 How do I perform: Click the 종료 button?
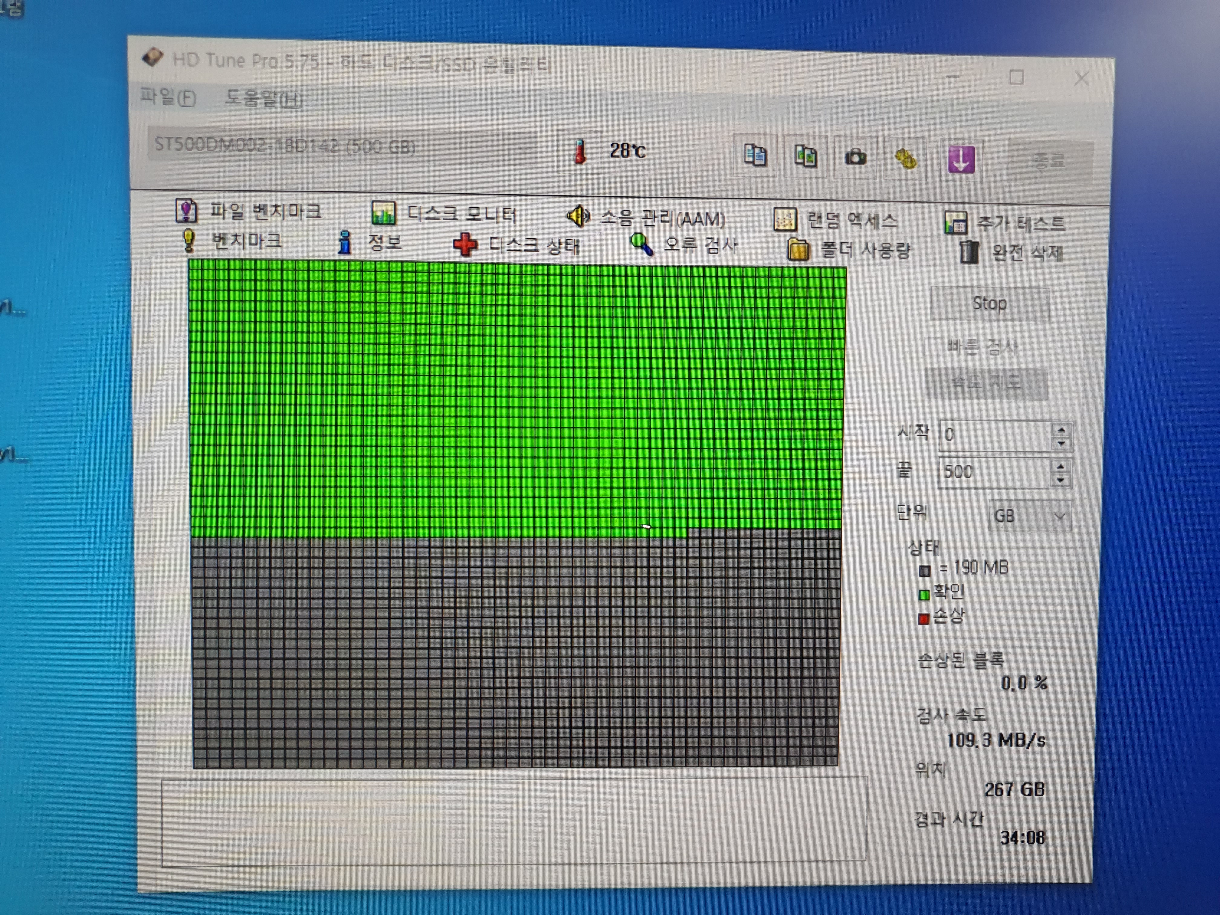click(x=1050, y=161)
